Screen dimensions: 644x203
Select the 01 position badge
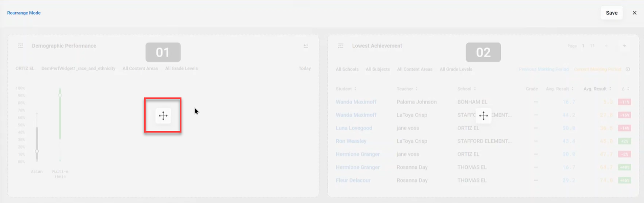(163, 52)
